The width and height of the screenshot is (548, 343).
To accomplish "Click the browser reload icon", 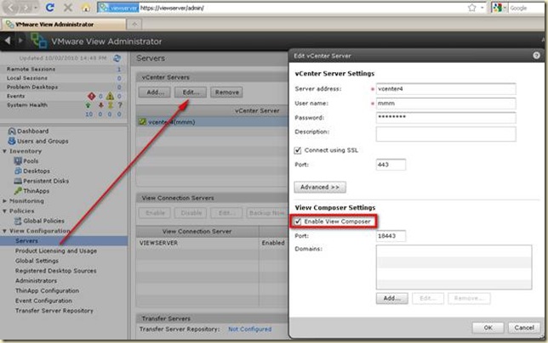I will click(x=50, y=8).
